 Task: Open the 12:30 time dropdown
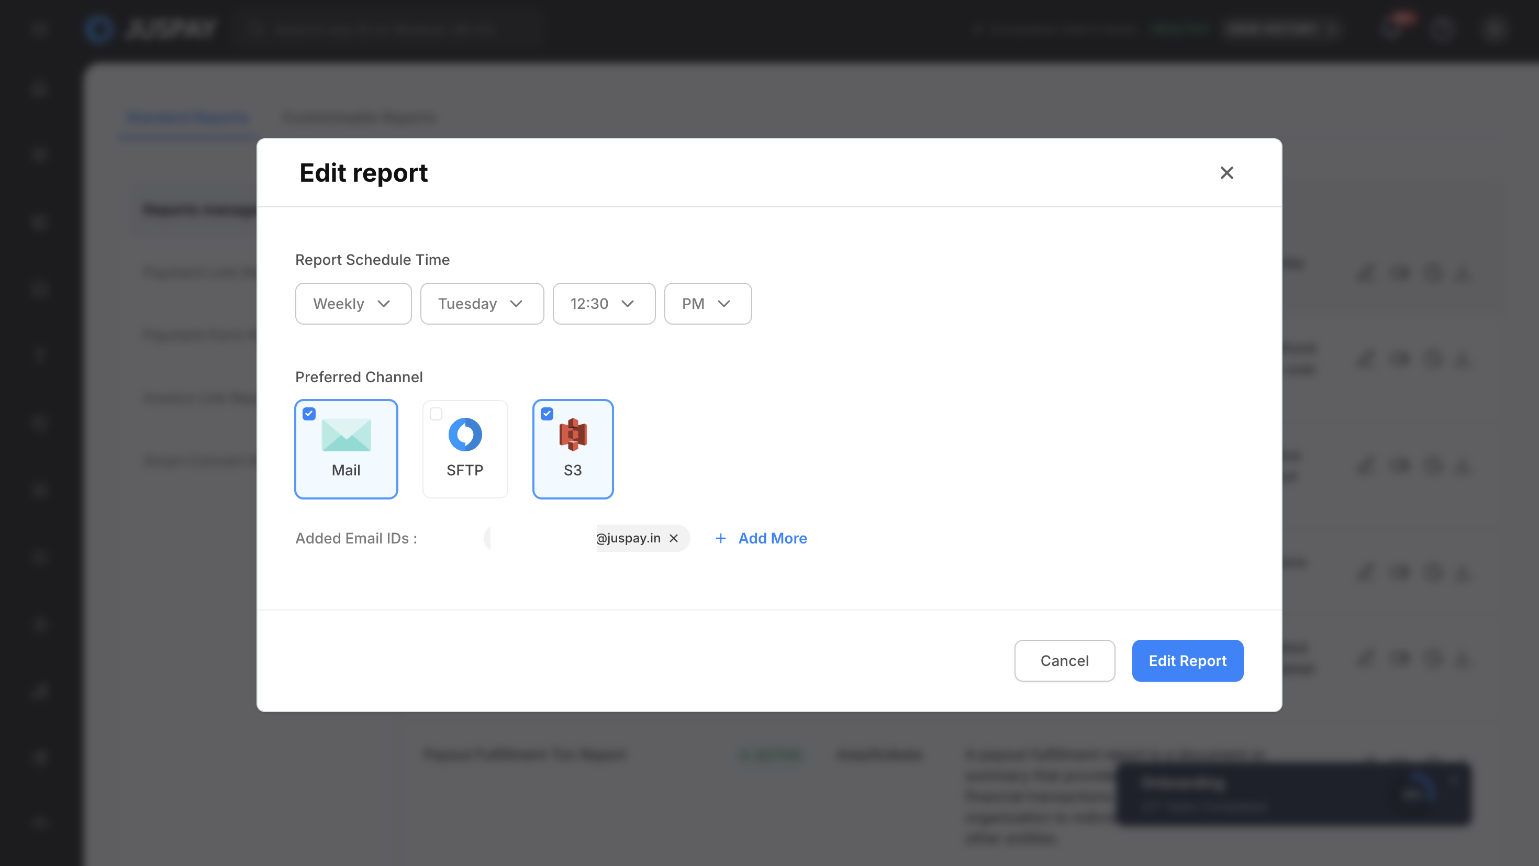[x=604, y=304]
